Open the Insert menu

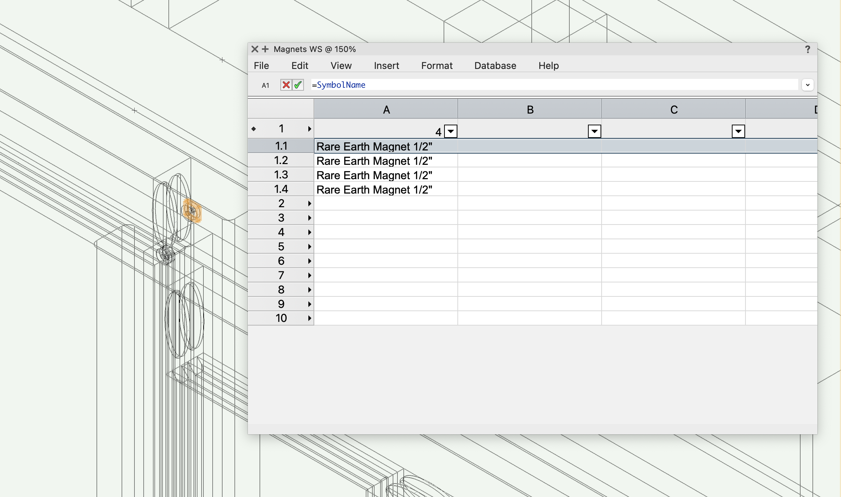tap(386, 66)
